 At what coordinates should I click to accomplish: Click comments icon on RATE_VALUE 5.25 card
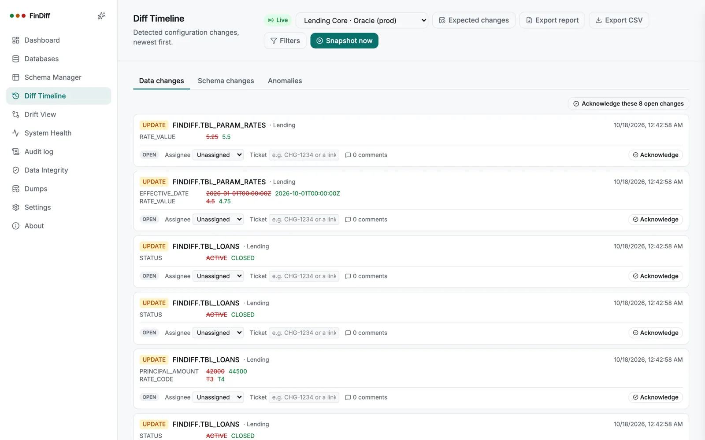[x=348, y=155]
